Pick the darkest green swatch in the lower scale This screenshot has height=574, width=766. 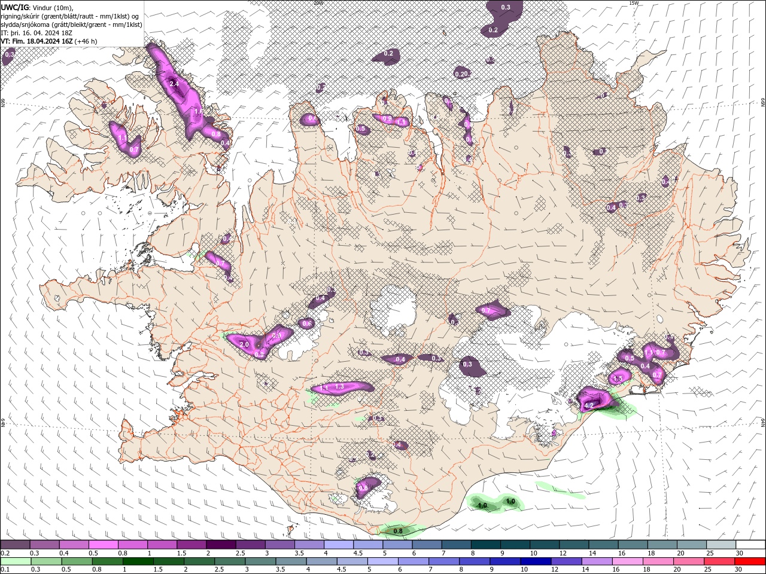(137, 561)
